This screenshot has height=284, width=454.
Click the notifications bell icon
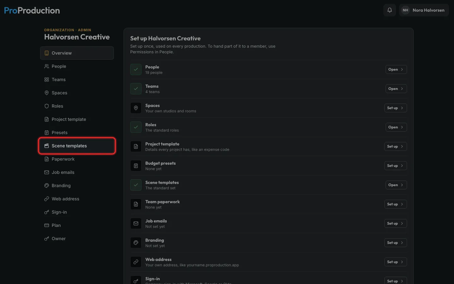click(390, 10)
